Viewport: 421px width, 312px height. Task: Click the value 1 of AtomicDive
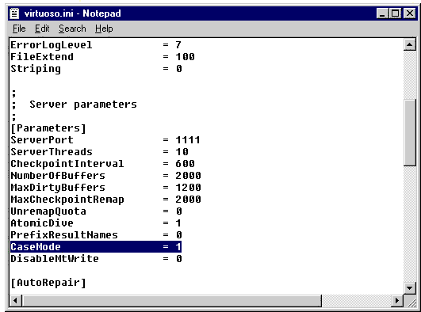click(x=178, y=223)
